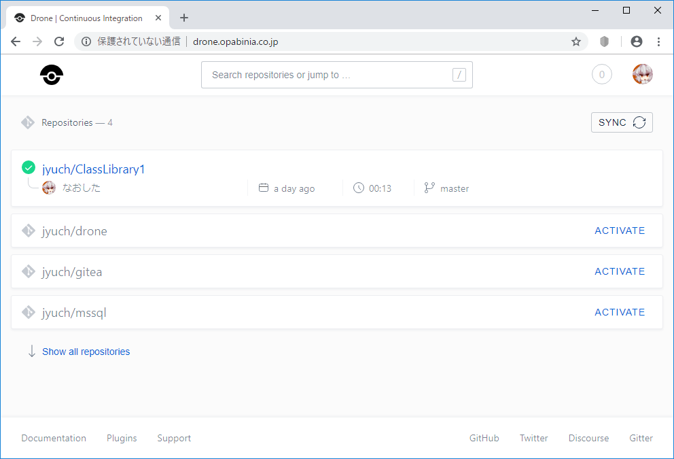Click the a day ago timestamp text
Screen dimensions: 674x459
294,188
